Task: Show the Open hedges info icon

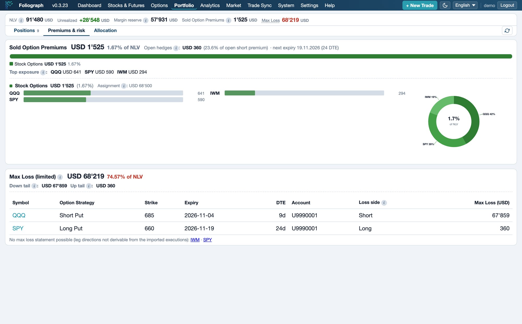Action: [176, 48]
